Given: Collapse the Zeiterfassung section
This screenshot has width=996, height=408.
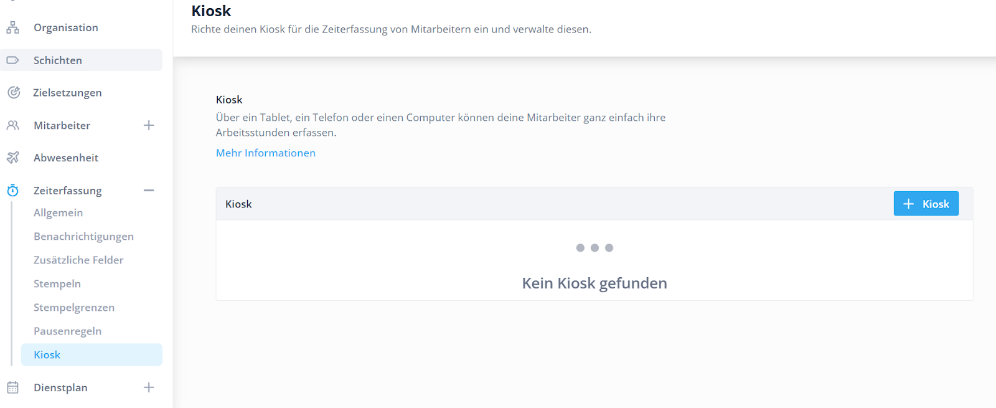Looking at the screenshot, I should point(149,191).
